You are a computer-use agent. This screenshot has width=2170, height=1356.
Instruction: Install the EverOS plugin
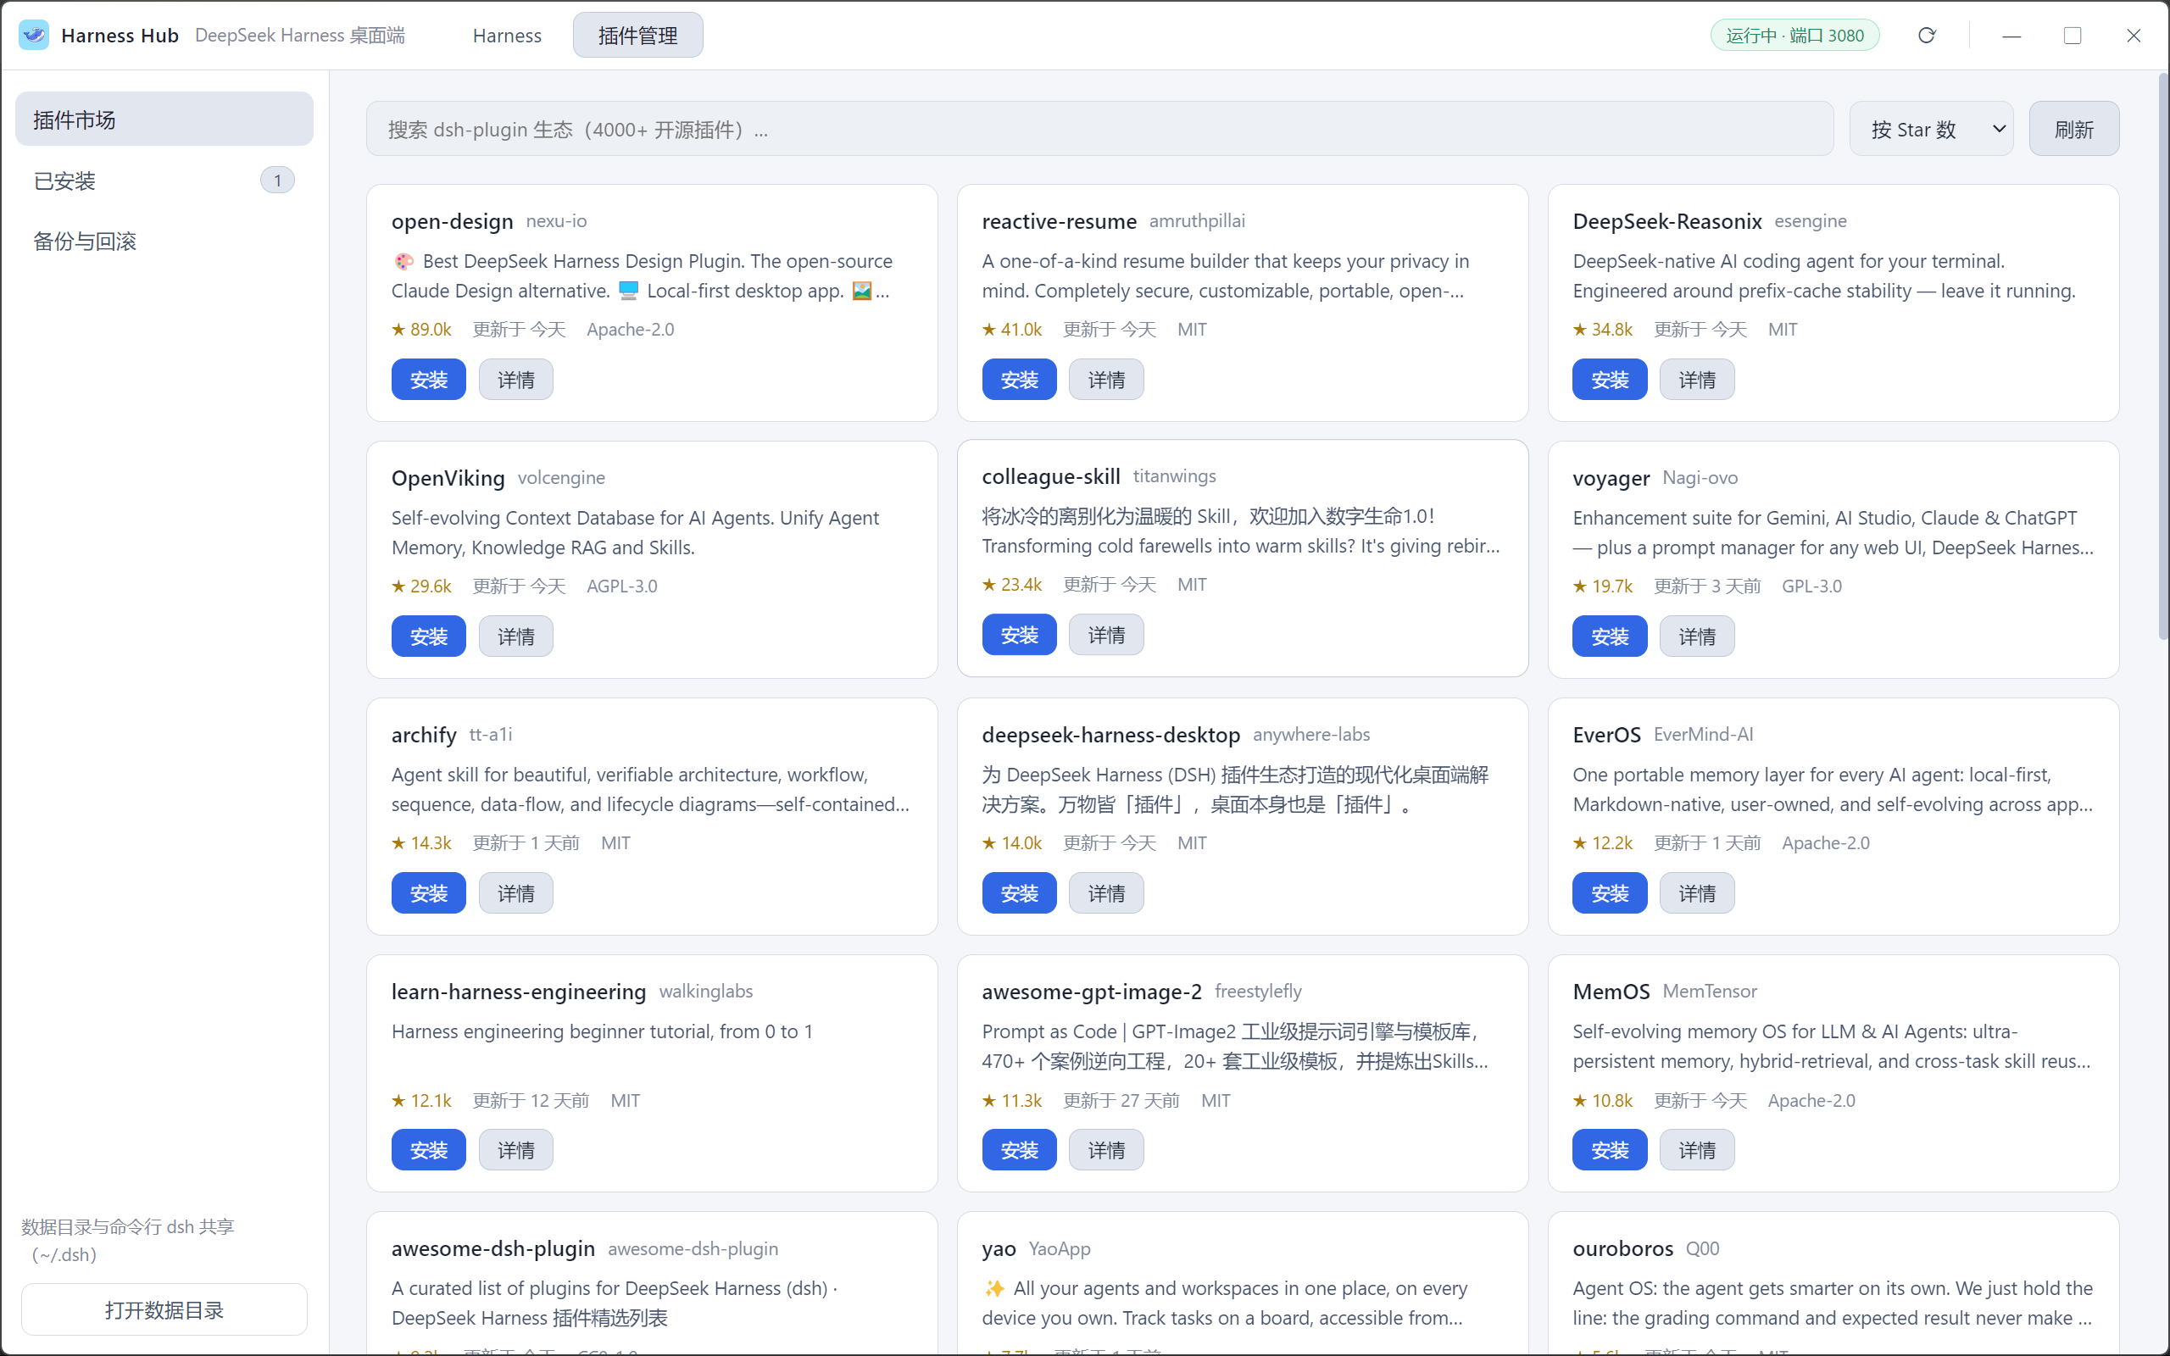click(1610, 892)
